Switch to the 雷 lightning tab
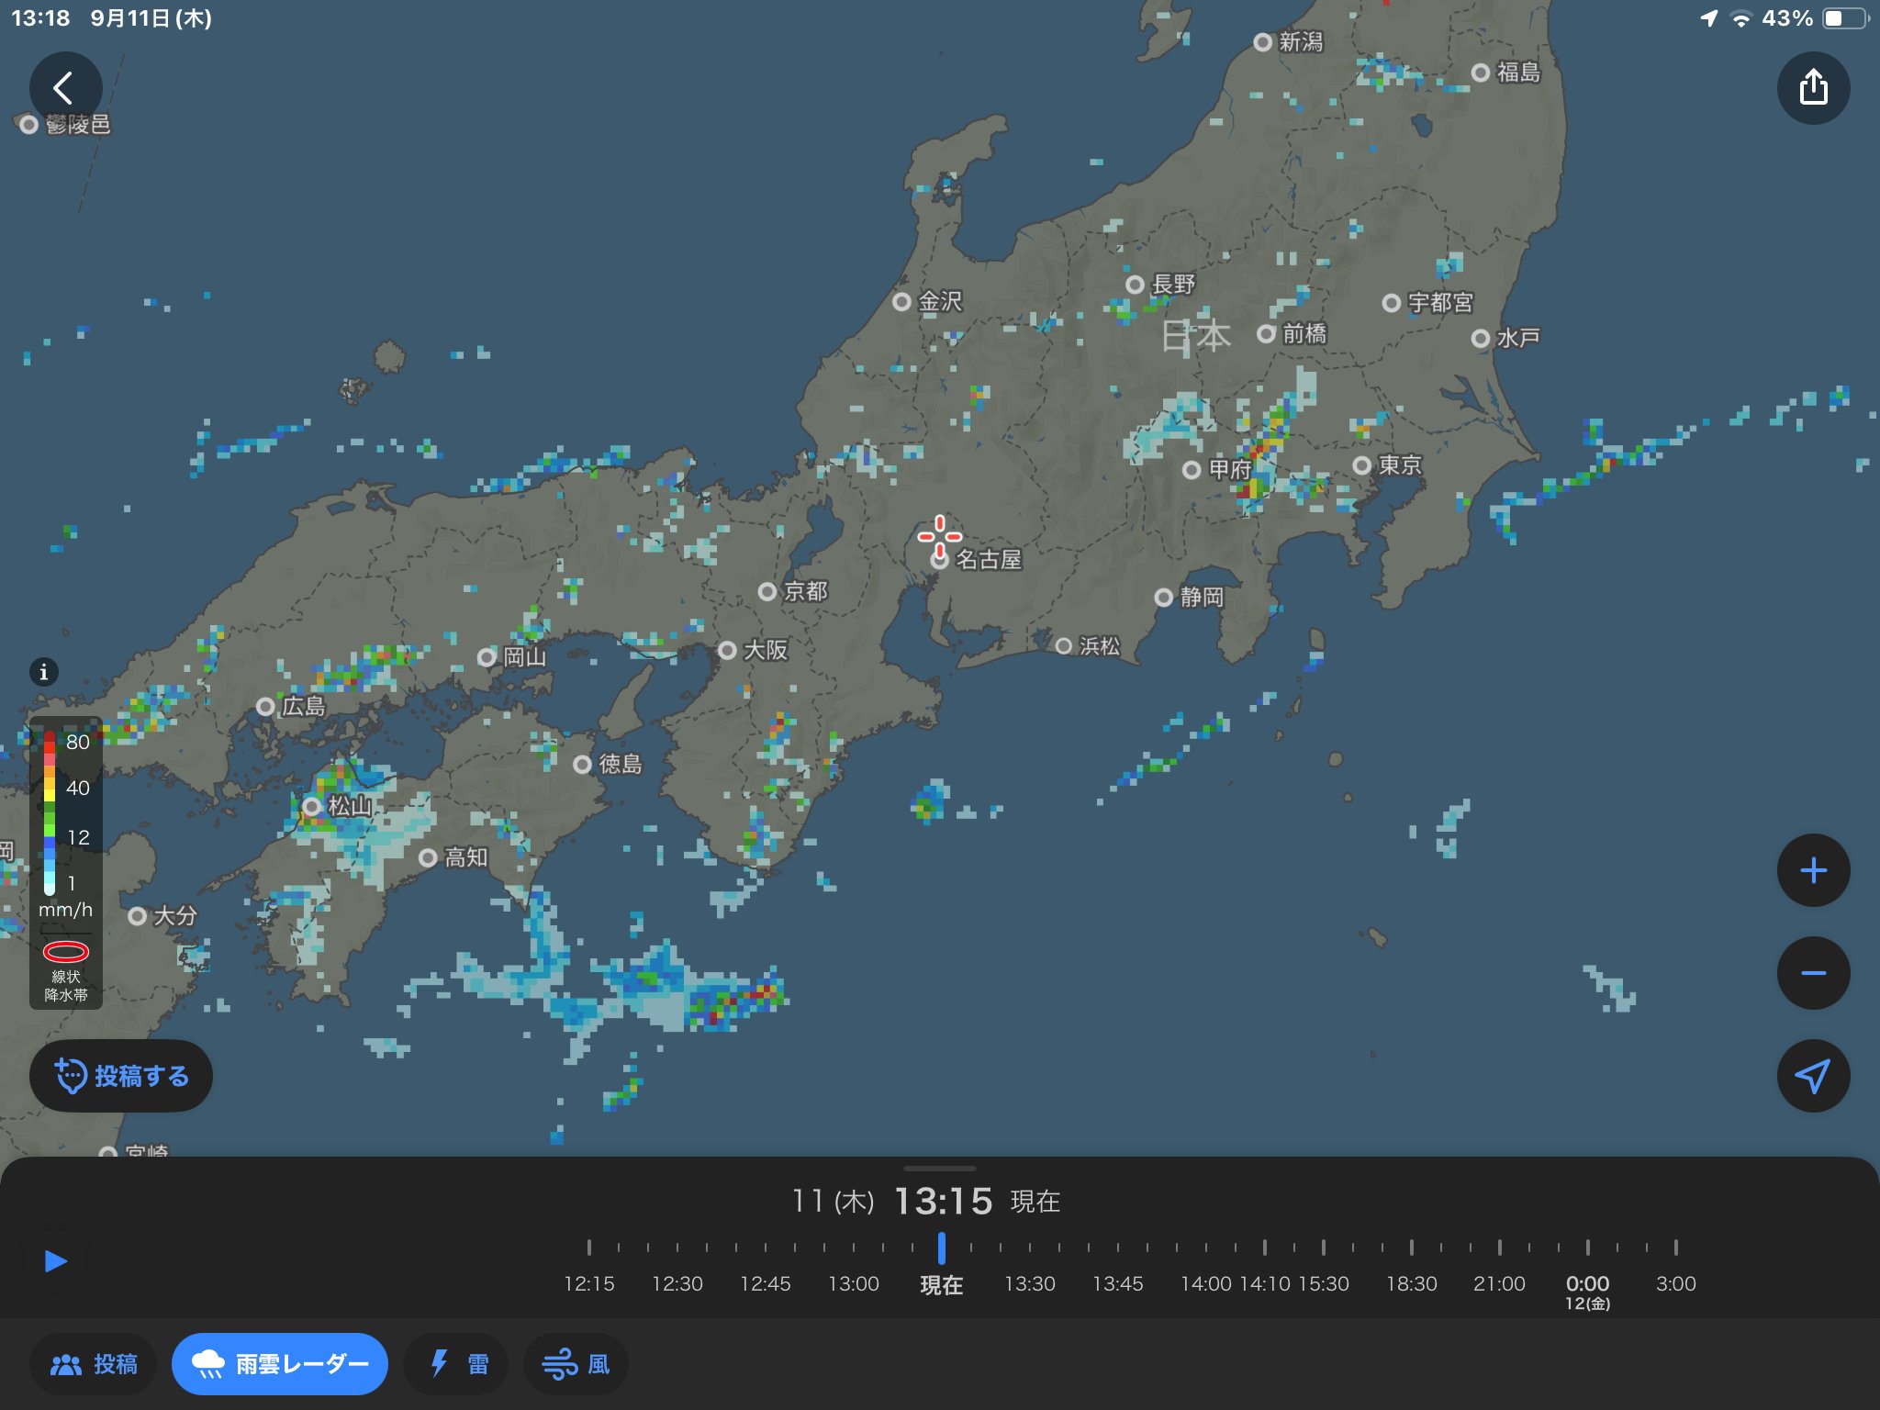Image resolution: width=1880 pixels, height=1410 pixels. pyautogui.click(x=456, y=1364)
